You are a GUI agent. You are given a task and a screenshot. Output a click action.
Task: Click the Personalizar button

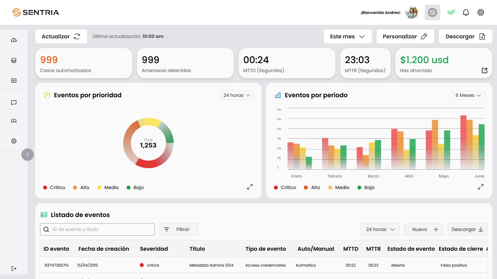coord(405,36)
